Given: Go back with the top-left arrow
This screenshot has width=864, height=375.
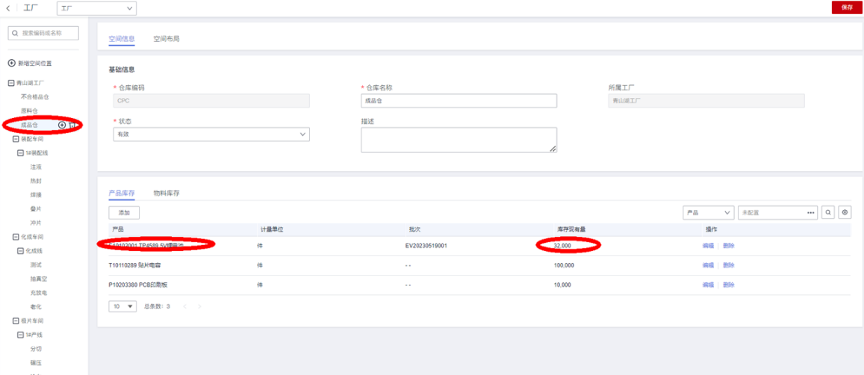Looking at the screenshot, I should click(x=7, y=8).
